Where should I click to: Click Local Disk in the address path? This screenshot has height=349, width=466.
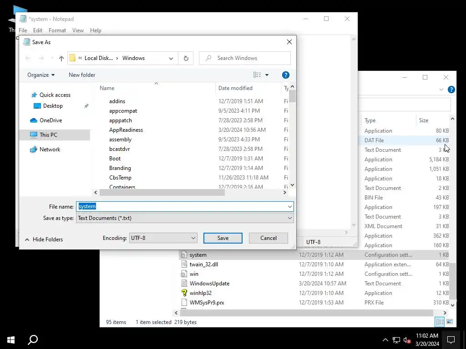[x=99, y=58]
